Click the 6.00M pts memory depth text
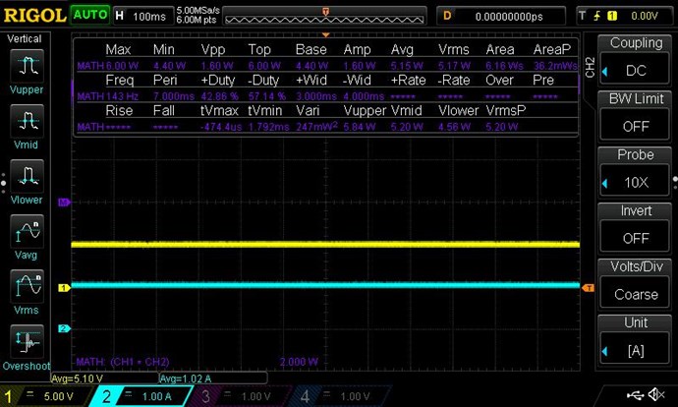The width and height of the screenshot is (678, 407). coord(196,20)
